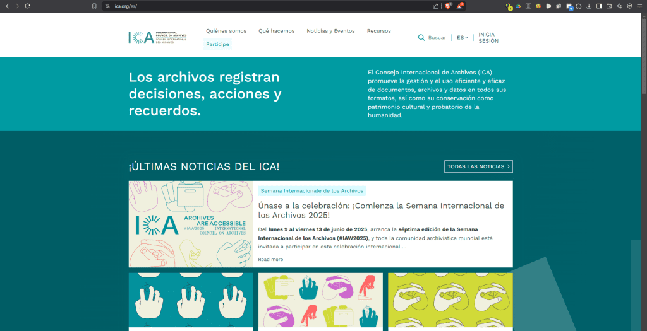Open the reader document extension icon
The height and width of the screenshot is (331, 647).
[528, 6]
